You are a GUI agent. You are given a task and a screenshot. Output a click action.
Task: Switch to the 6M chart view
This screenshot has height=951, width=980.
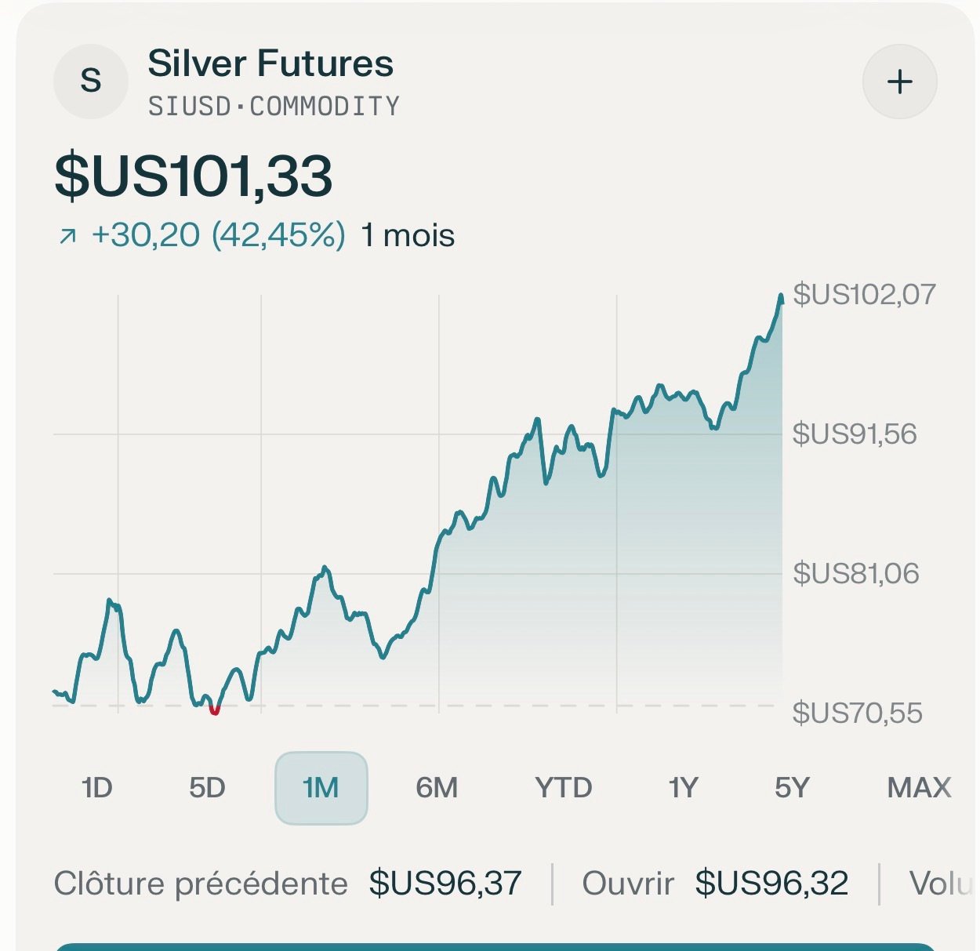[437, 787]
